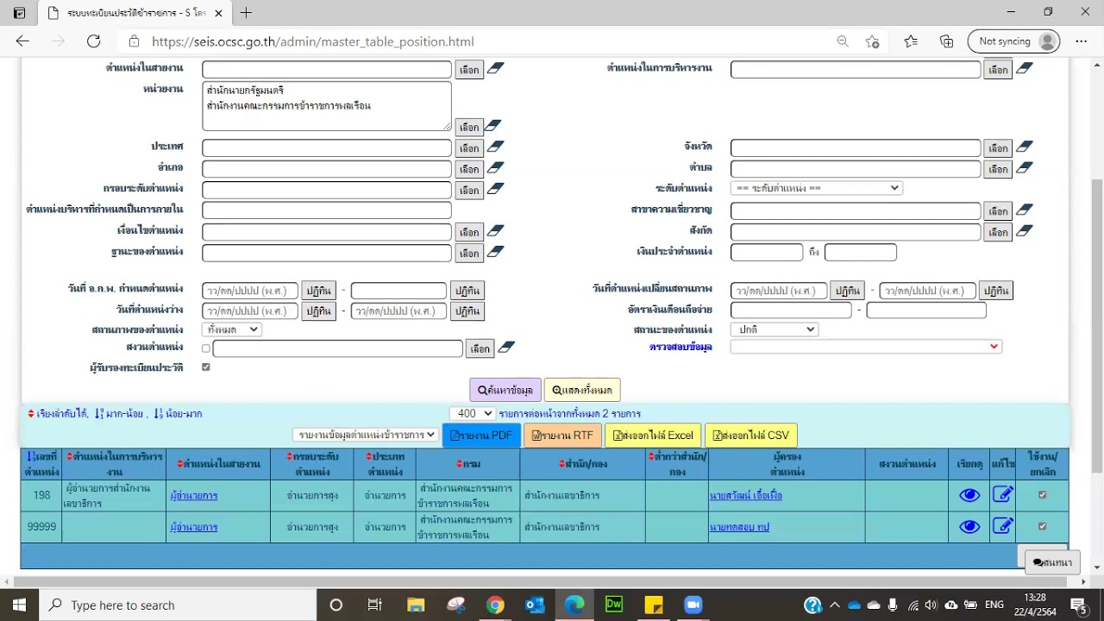Image resolution: width=1104 pixels, height=621 pixels.
Task: Focus the ตำแหน่งบริหารที่กำหนดเป็นการภายใน input field
Action: (x=327, y=210)
